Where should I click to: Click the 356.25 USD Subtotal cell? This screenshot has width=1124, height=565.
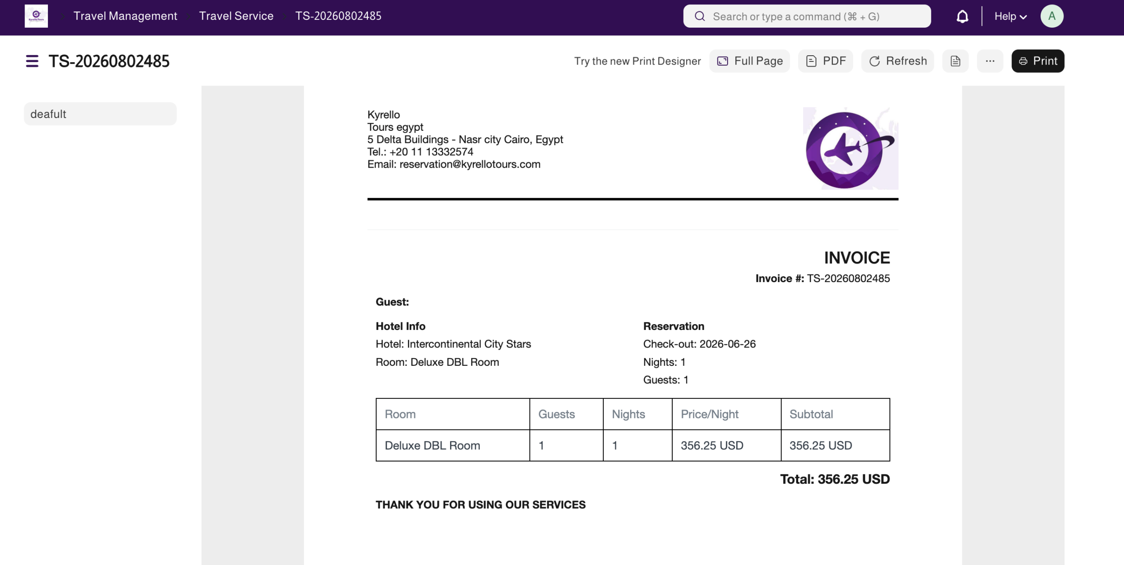(x=835, y=445)
